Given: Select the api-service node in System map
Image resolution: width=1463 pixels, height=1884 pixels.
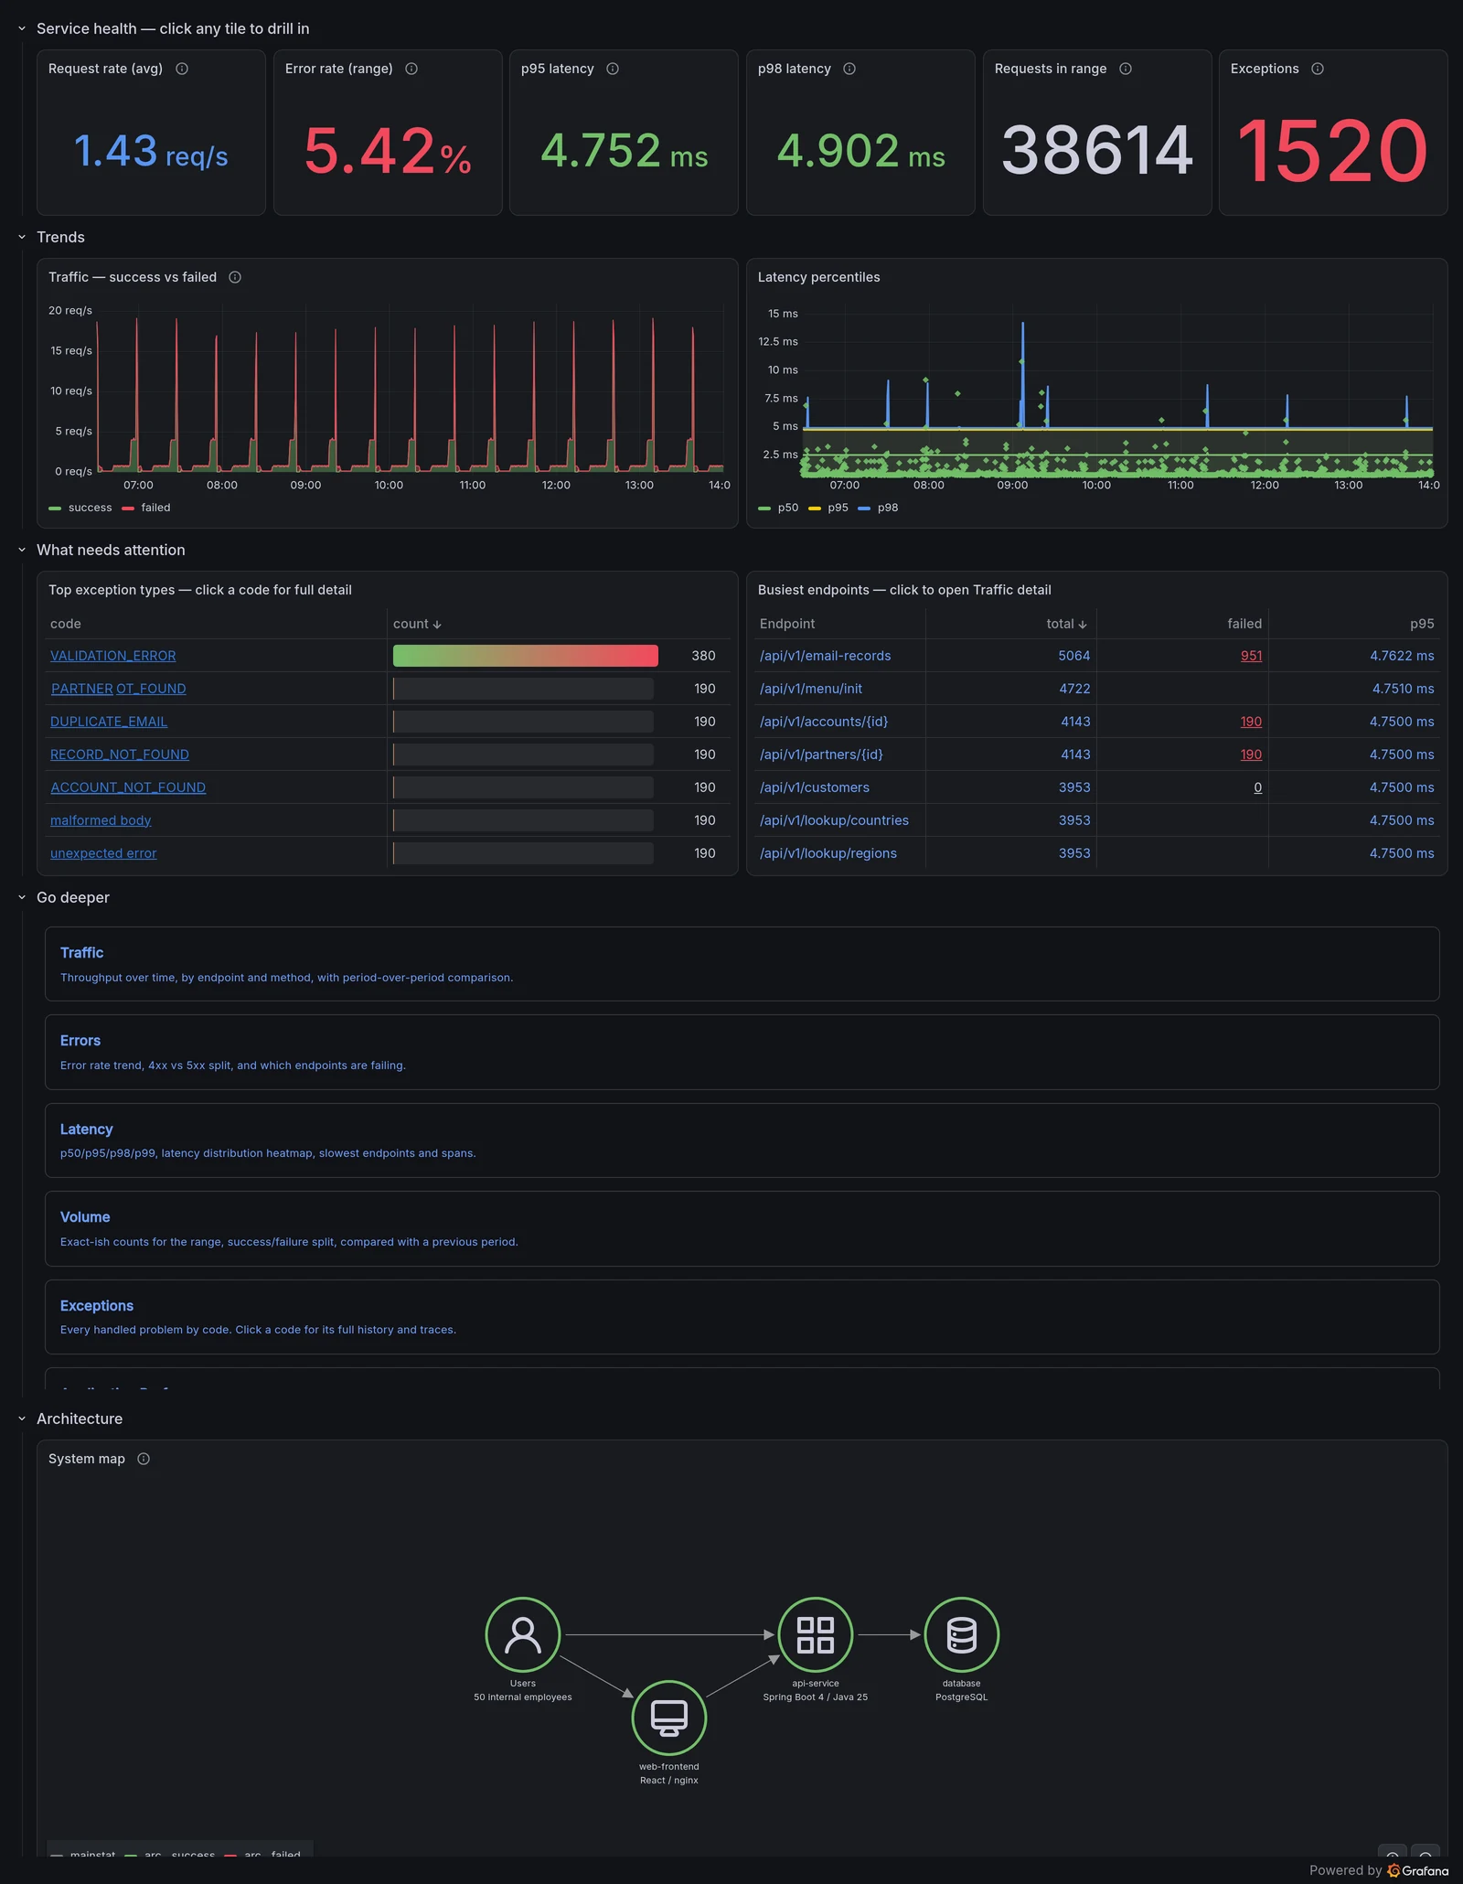Looking at the screenshot, I should tap(815, 1634).
